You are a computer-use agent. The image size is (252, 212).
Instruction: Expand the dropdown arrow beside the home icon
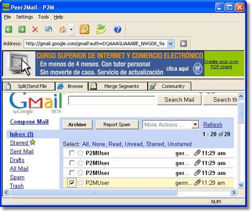click(72, 29)
